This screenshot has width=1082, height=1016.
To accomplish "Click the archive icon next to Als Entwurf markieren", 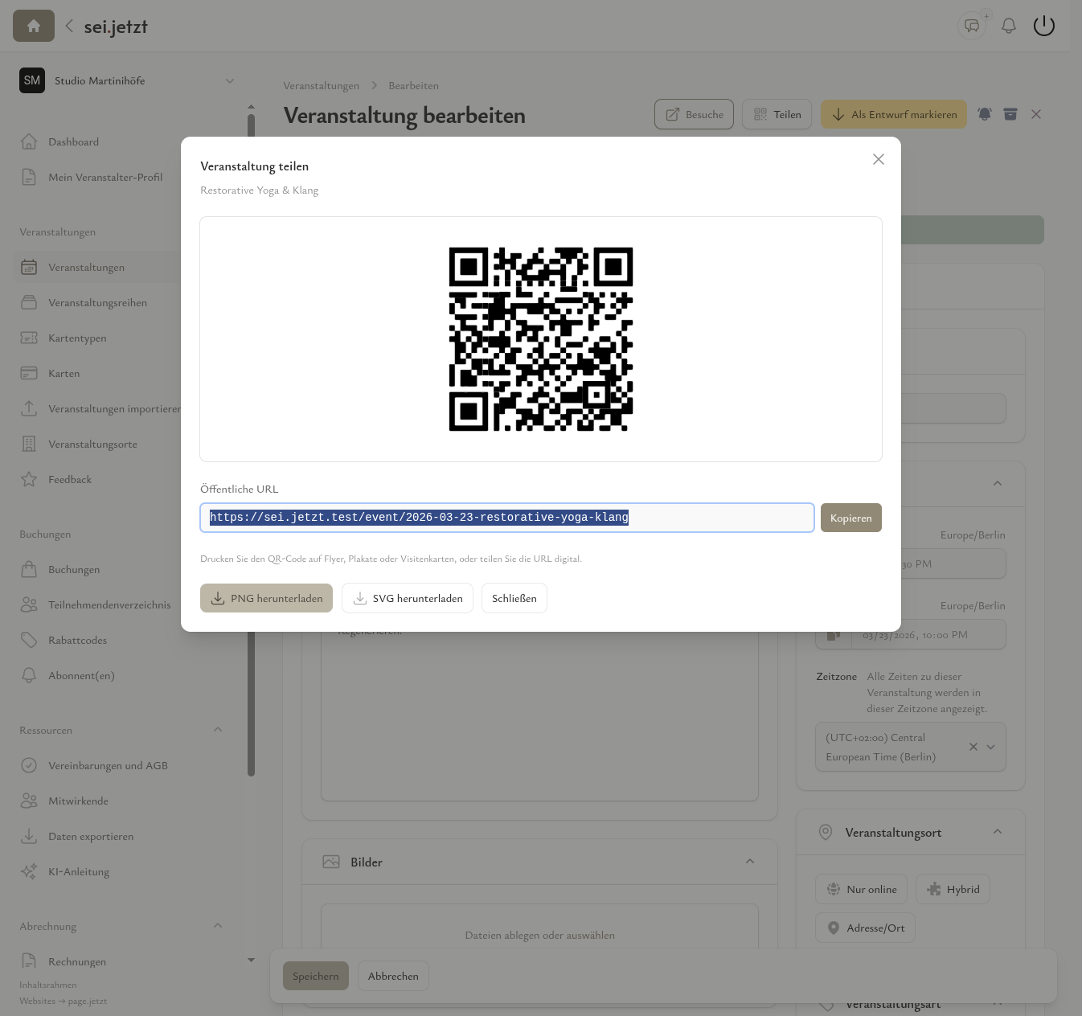I will click(x=1010, y=113).
